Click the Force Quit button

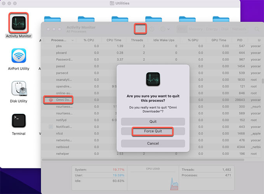pyautogui.click(x=153, y=131)
